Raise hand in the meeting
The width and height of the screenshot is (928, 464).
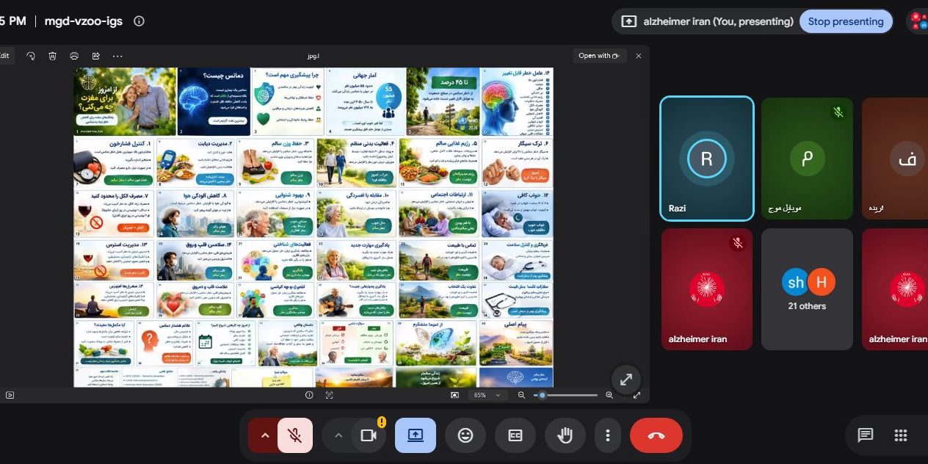(565, 435)
